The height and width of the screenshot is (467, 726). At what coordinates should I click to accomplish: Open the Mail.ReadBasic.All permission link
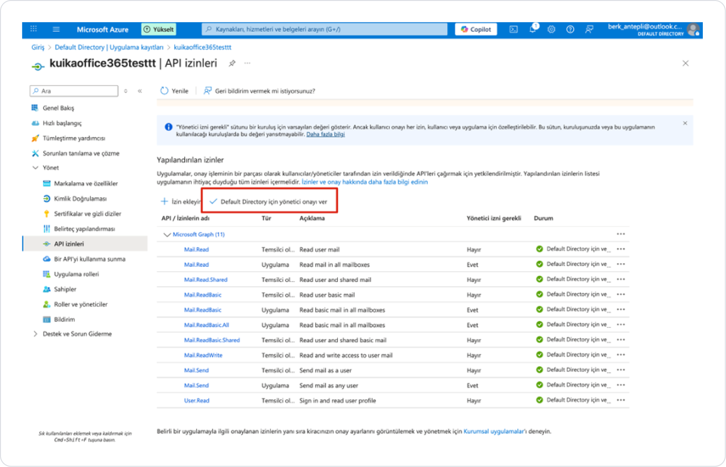coord(206,325)
